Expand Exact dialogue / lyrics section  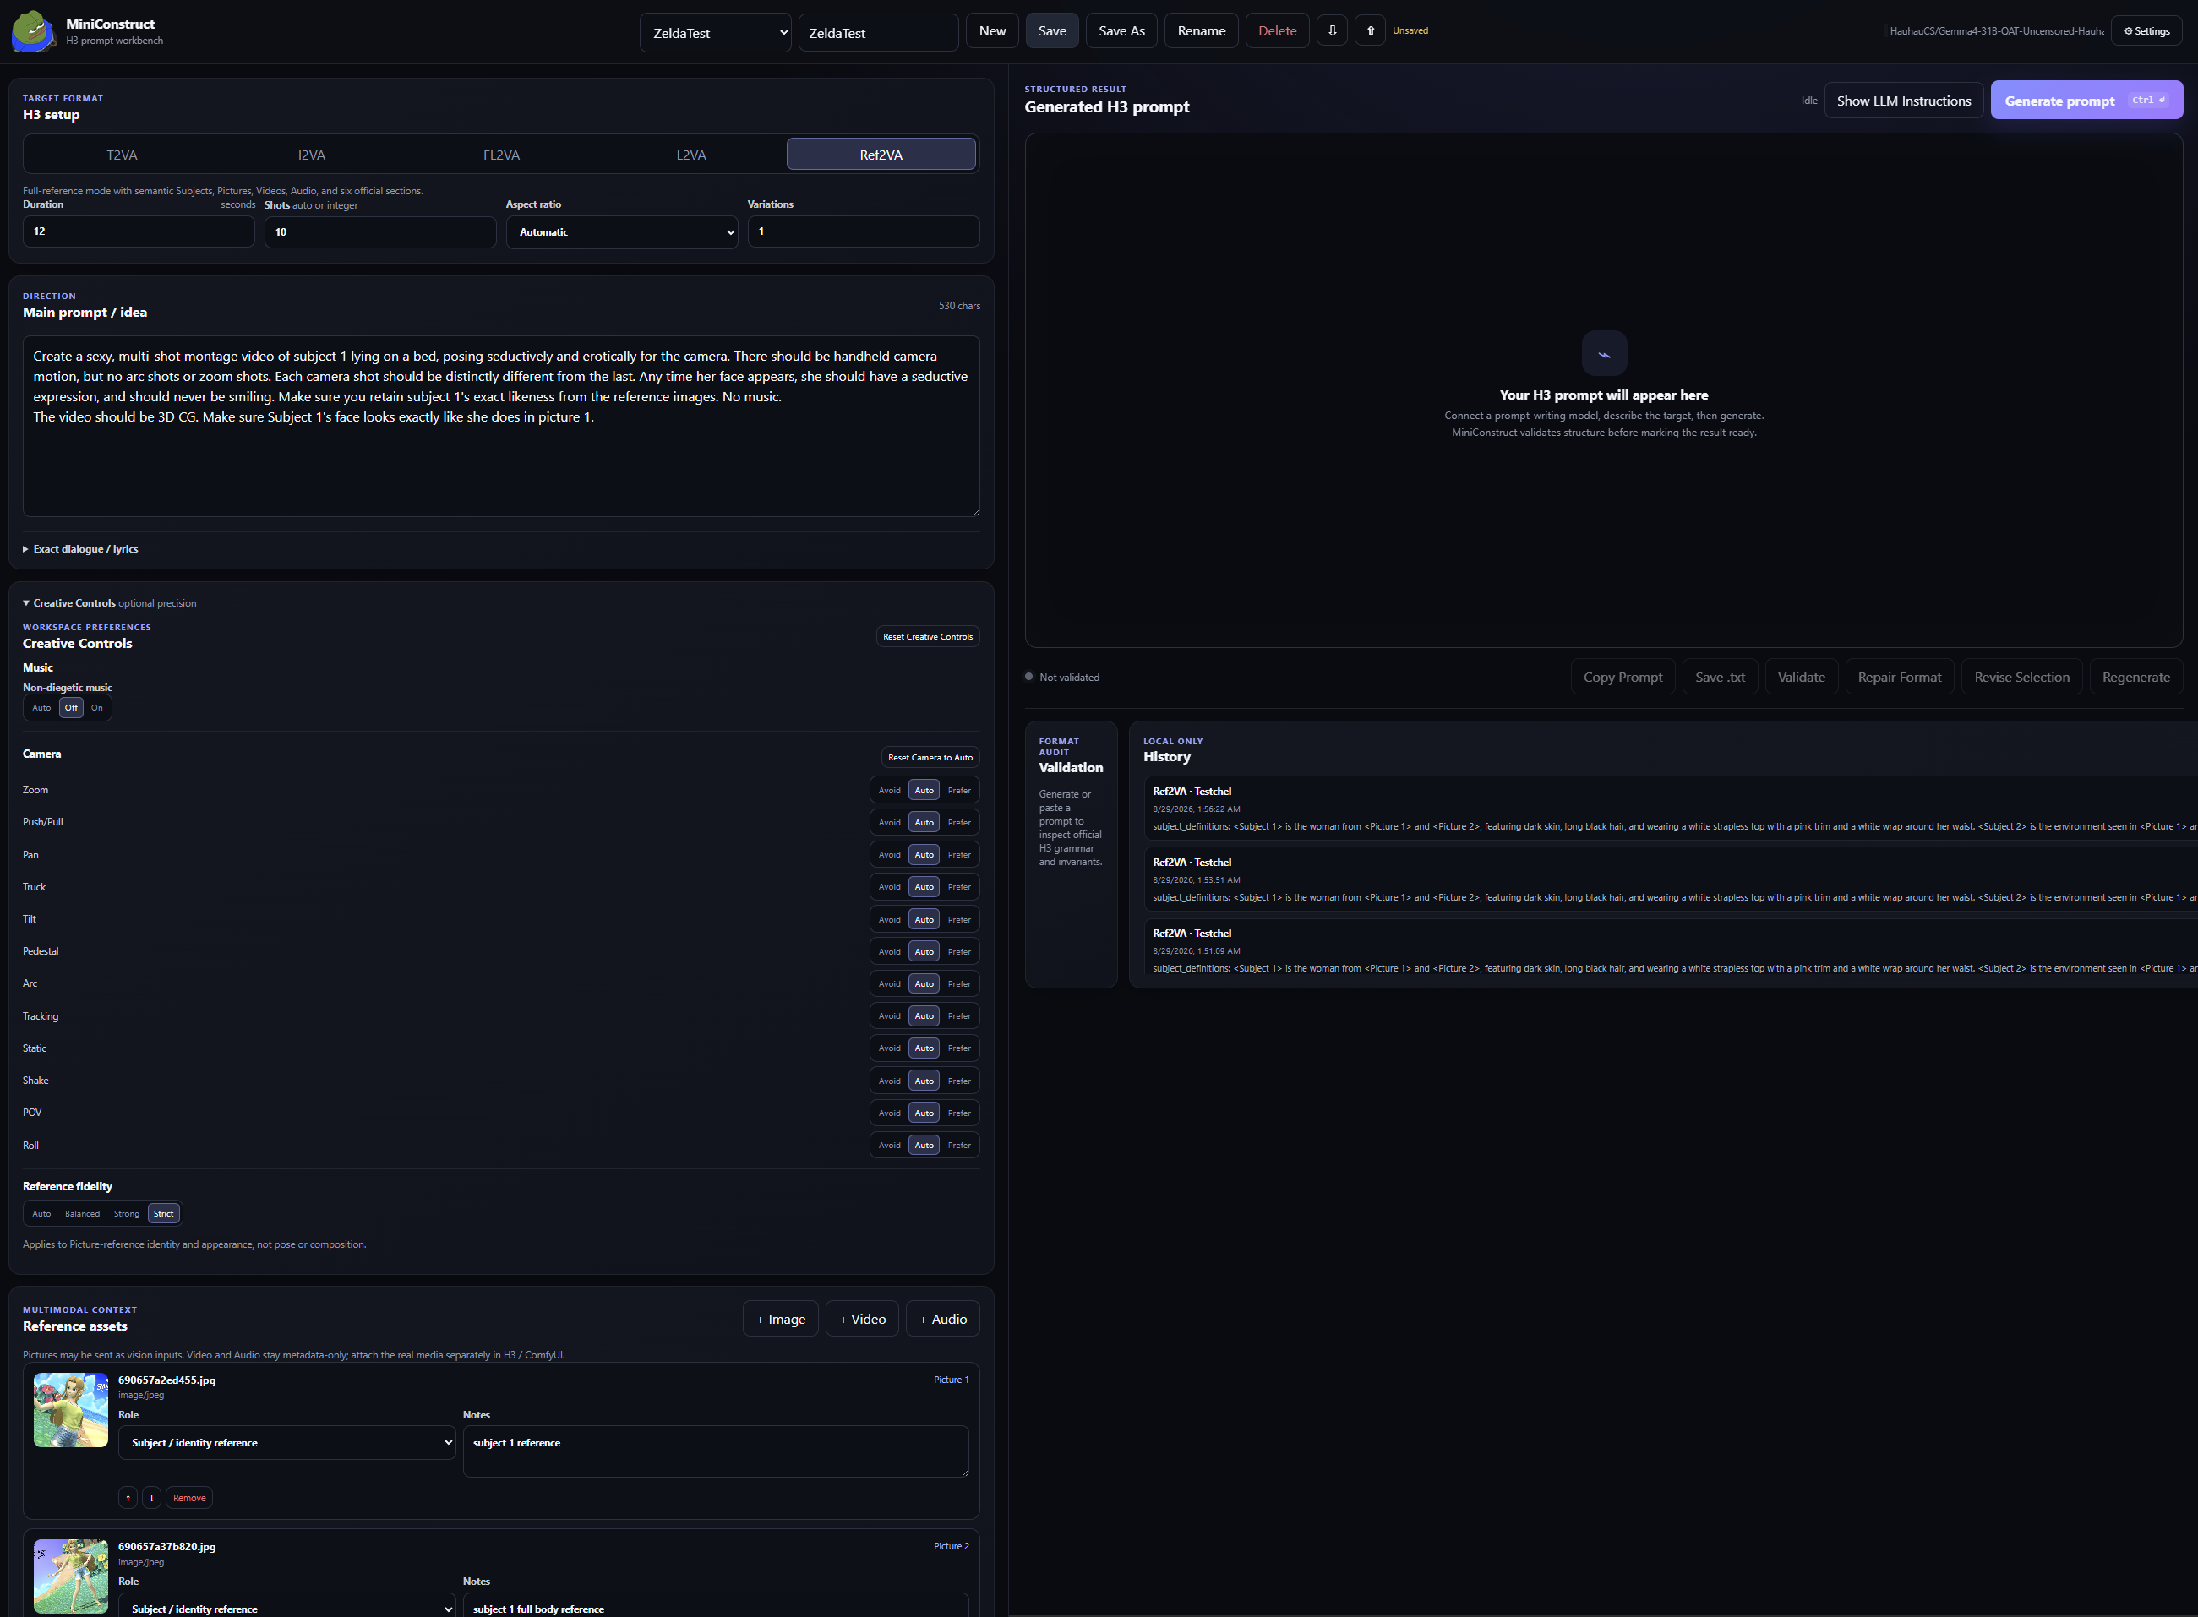[x=80, y=549]
